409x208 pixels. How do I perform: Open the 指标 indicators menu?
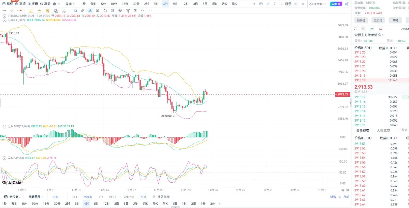pyautogui.click(x=8, y=4)
